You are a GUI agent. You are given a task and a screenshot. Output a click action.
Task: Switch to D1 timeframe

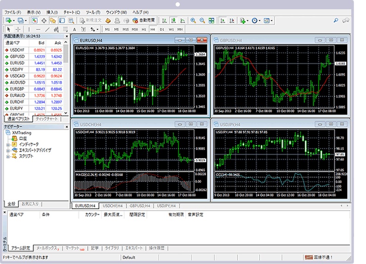pyautogui.click(x=162, y=29)
